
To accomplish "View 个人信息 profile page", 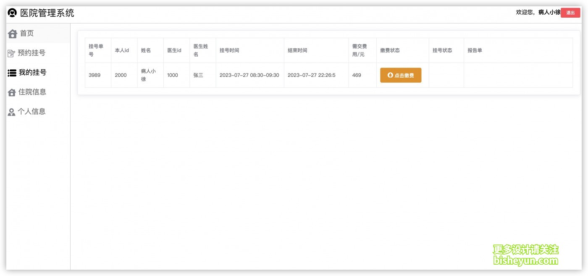I will coord(31,111).
